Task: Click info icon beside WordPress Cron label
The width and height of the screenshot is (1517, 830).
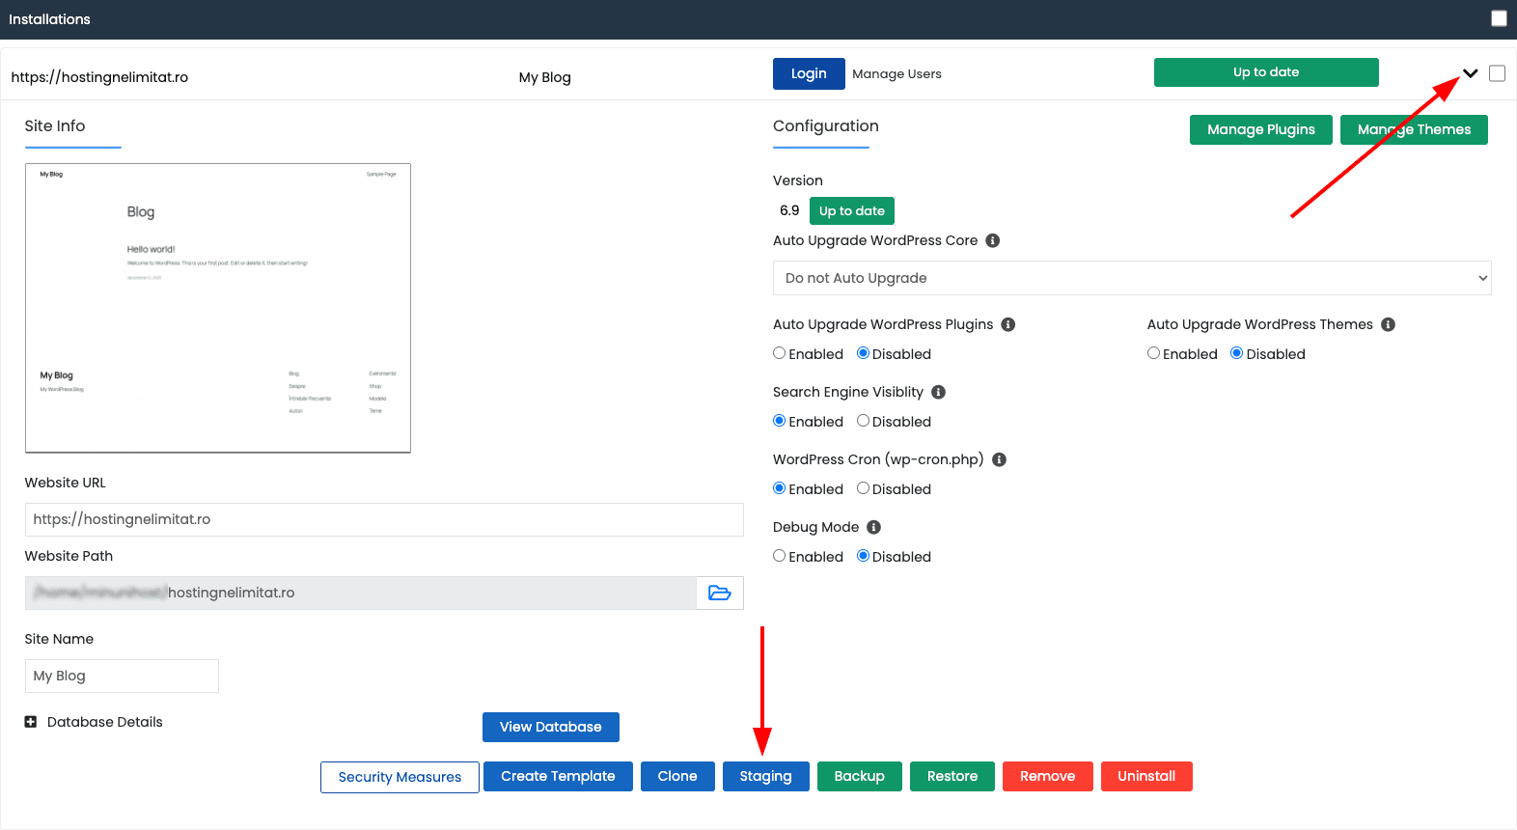Action: point(999,459)
